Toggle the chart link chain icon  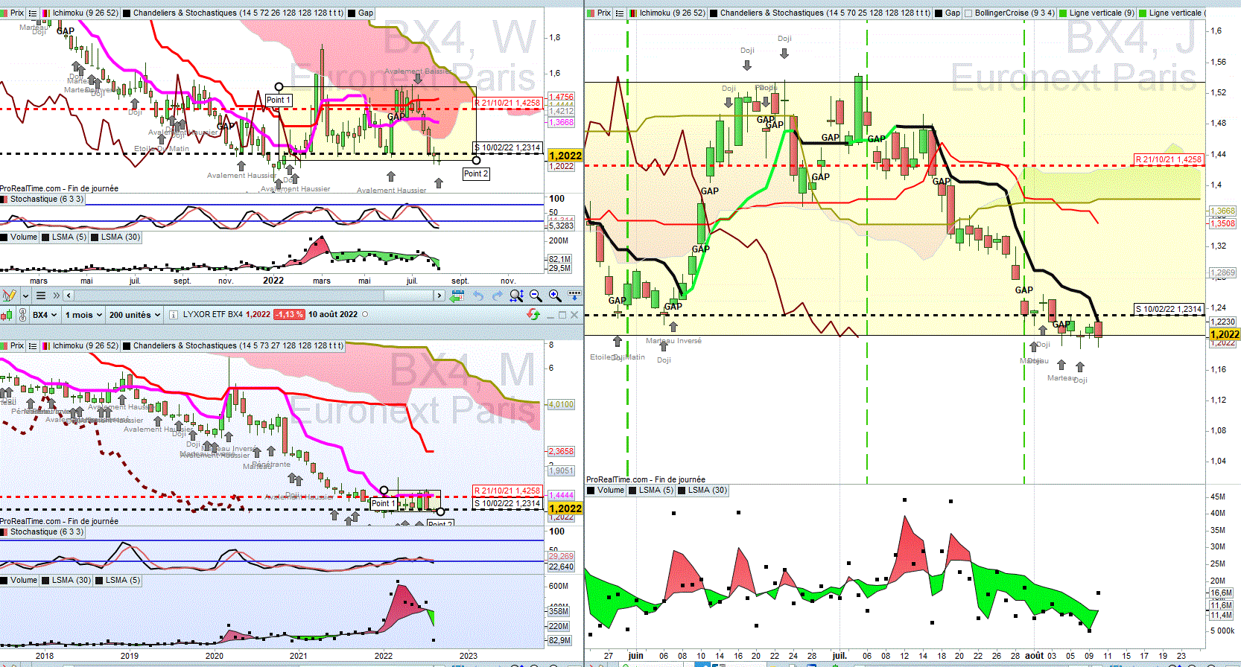(x=23, y=315)
